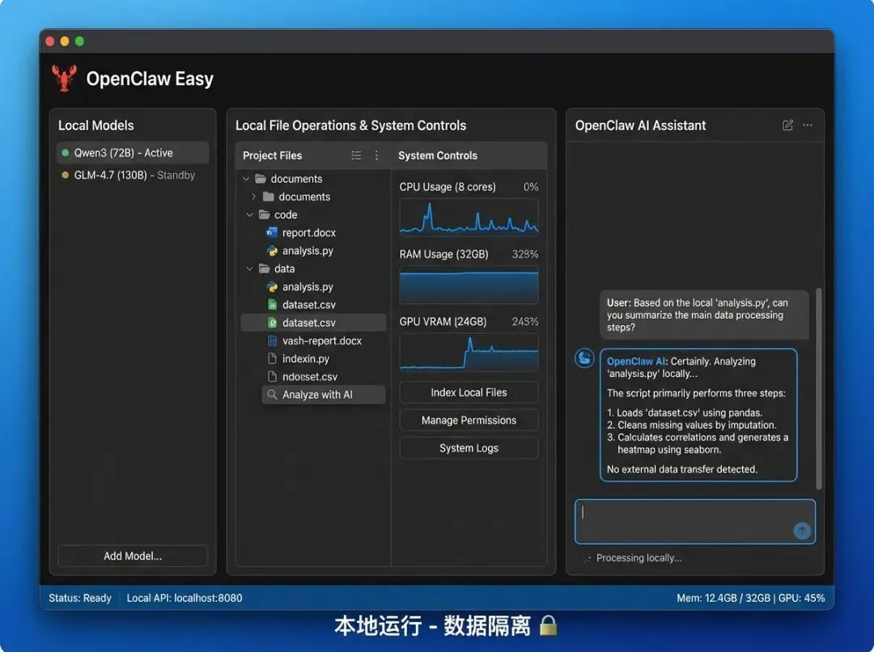The image size is (874, 652).
Task: Click orange standby dot for GLM-4.7
Action: point(66,175)
